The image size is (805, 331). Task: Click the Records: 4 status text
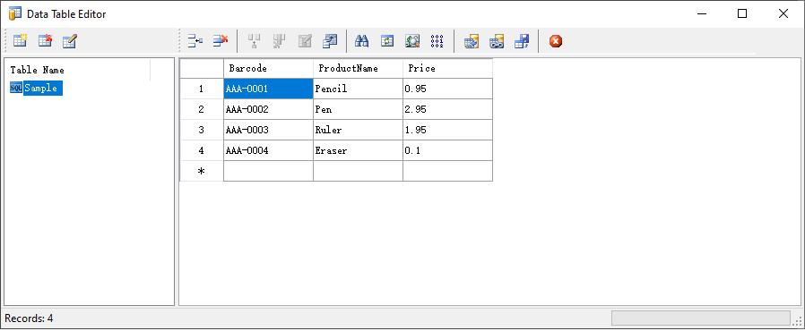pos(29,318)
